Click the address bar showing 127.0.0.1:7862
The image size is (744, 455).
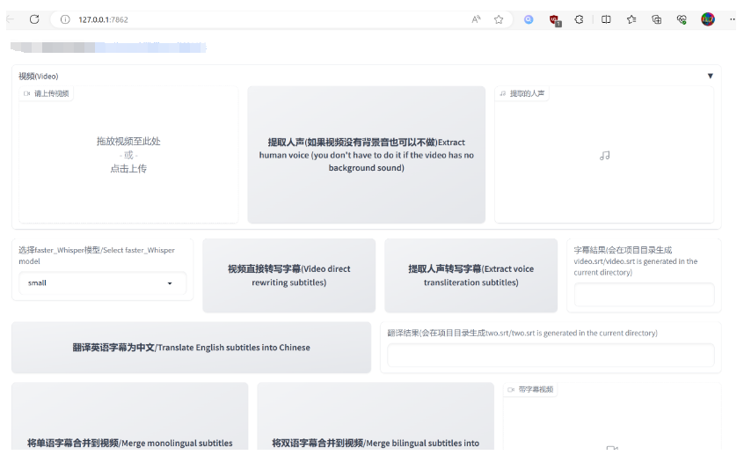[x=264, y=19]
